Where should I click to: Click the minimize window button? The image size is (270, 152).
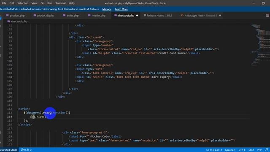(254, 3)
